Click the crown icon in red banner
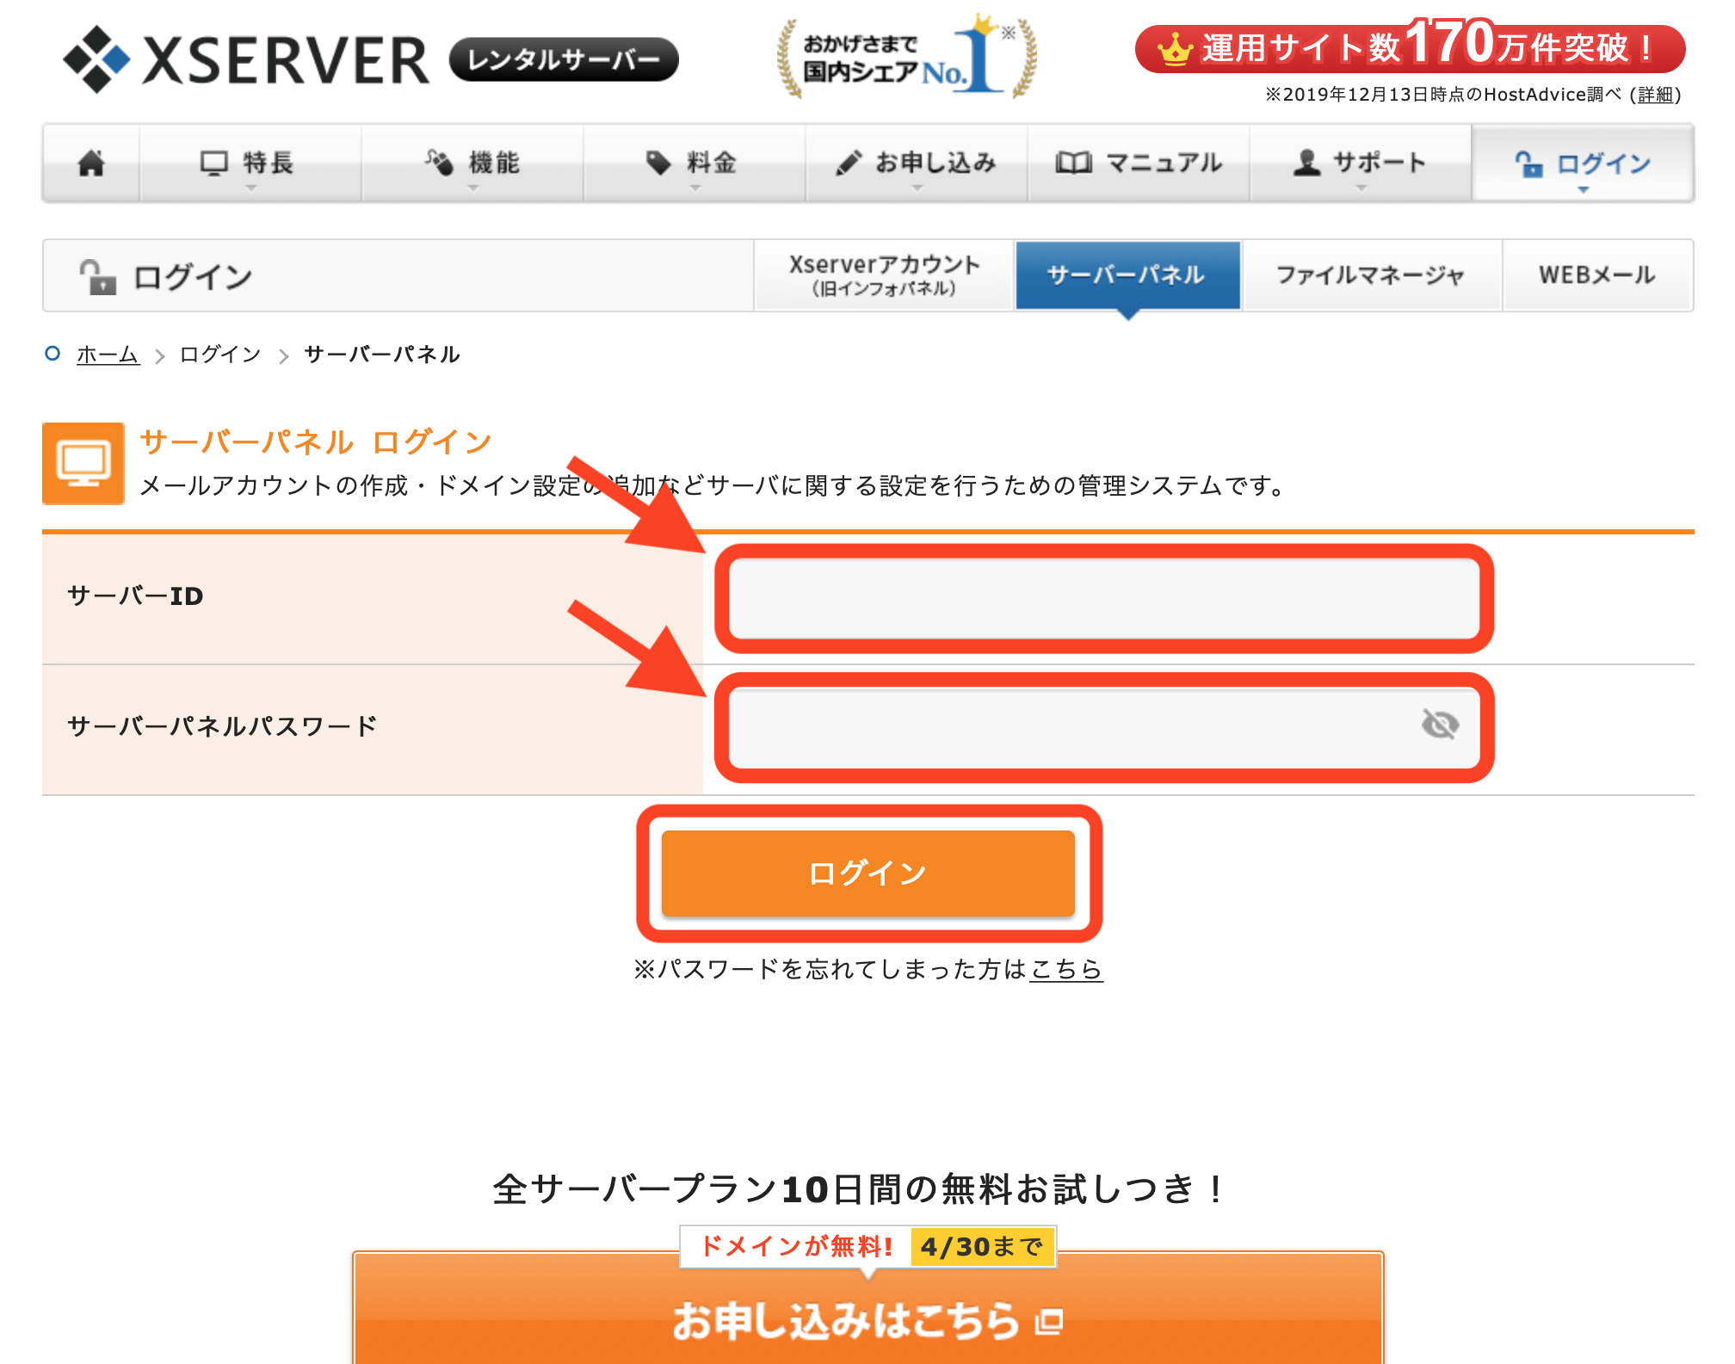 tap(1174, 49)
